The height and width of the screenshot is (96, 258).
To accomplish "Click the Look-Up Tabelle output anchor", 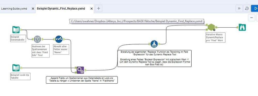I will coord(21,68).
